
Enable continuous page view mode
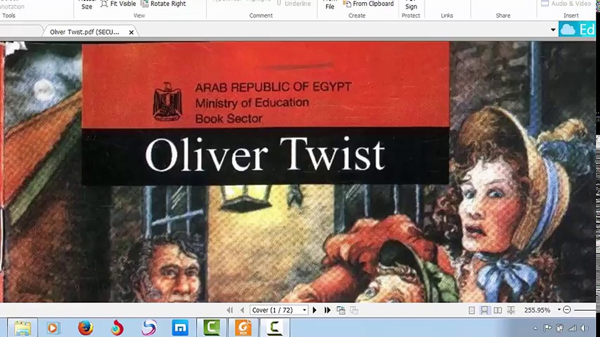tap(484, 310)
